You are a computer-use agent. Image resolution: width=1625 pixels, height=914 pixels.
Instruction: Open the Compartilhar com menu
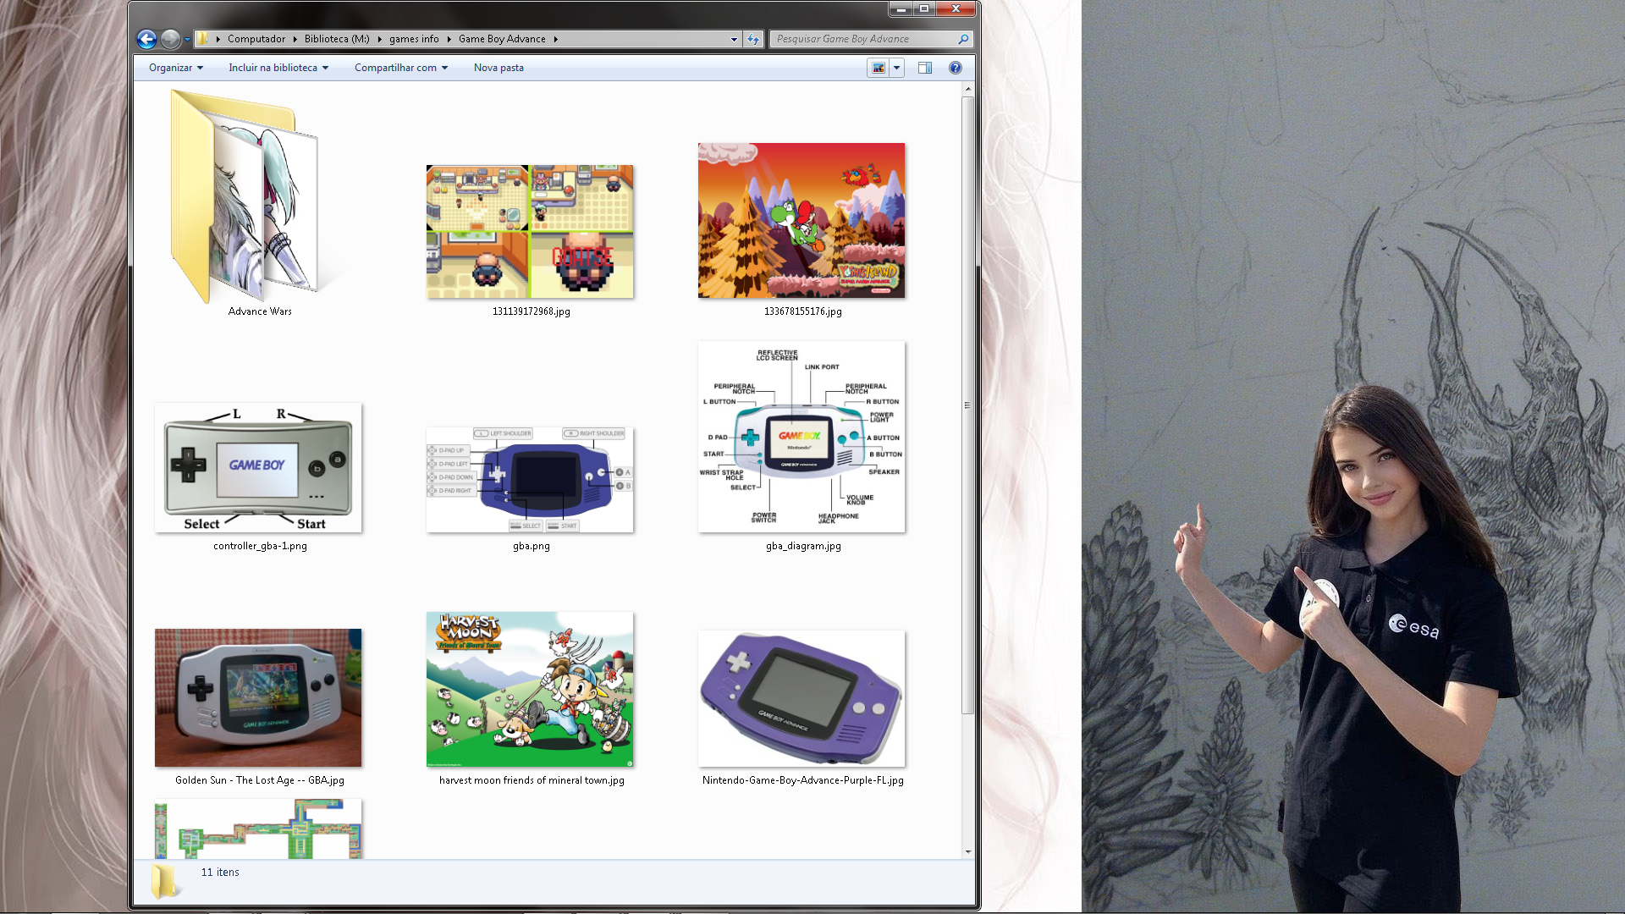(401, 68)
